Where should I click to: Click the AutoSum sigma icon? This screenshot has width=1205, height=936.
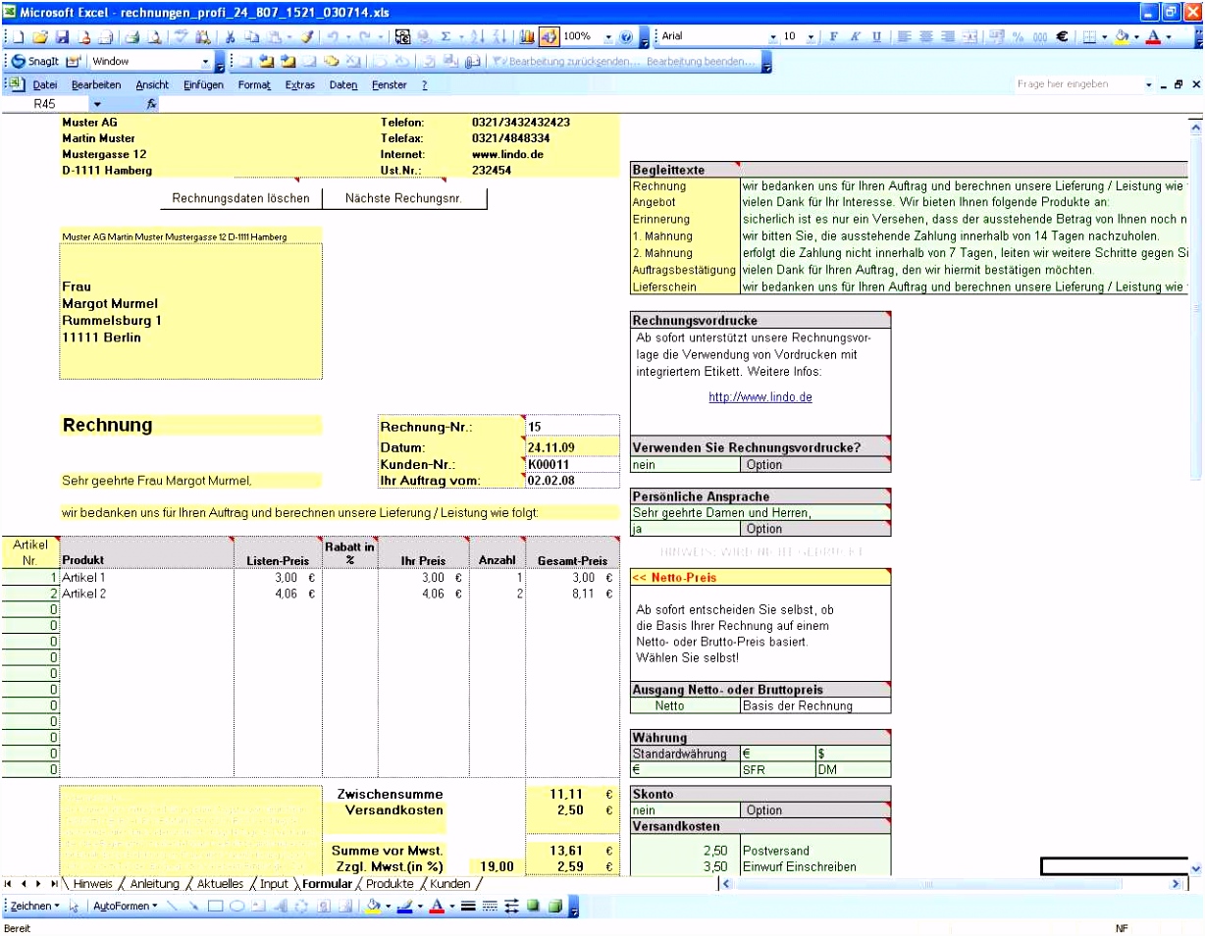click(445, 37)
